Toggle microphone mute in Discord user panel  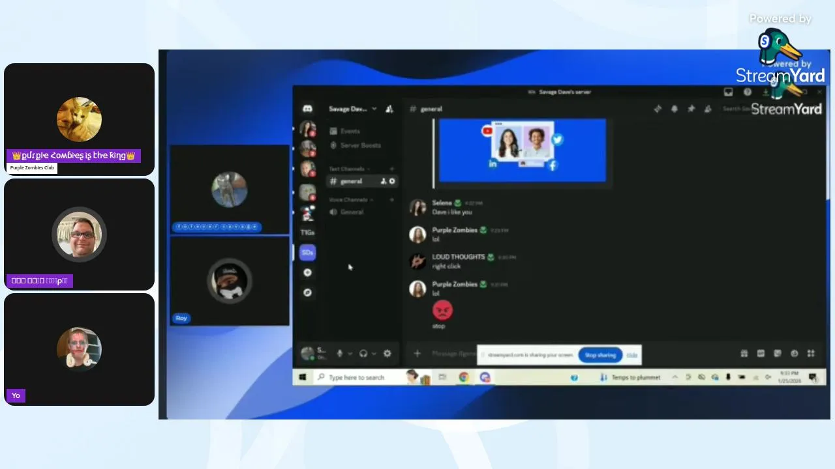tap(339, 353)
